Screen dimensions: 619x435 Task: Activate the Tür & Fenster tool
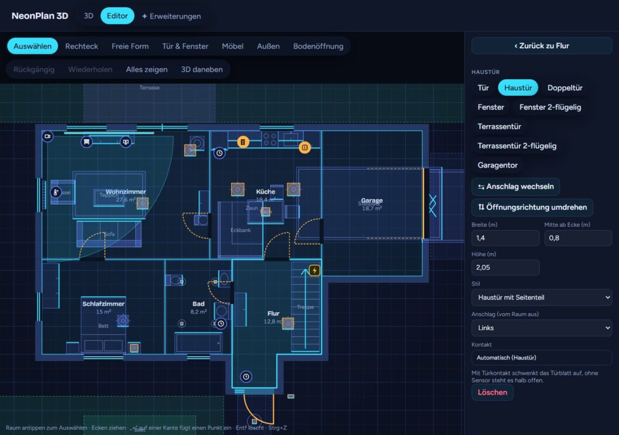click(185, 46)
